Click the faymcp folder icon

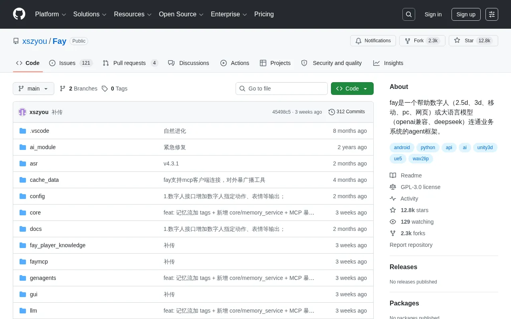pyautogui.click(x=23, y=262)
